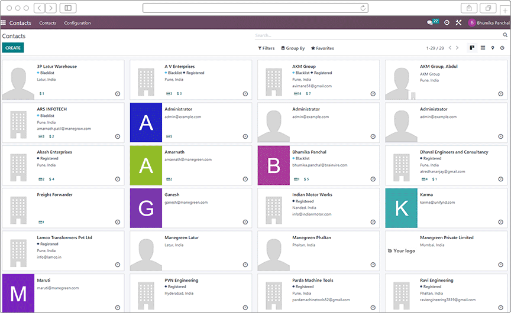This screenshot has width=511, height=313.
Task: Go to the next page of contacts
Action: 457,48
